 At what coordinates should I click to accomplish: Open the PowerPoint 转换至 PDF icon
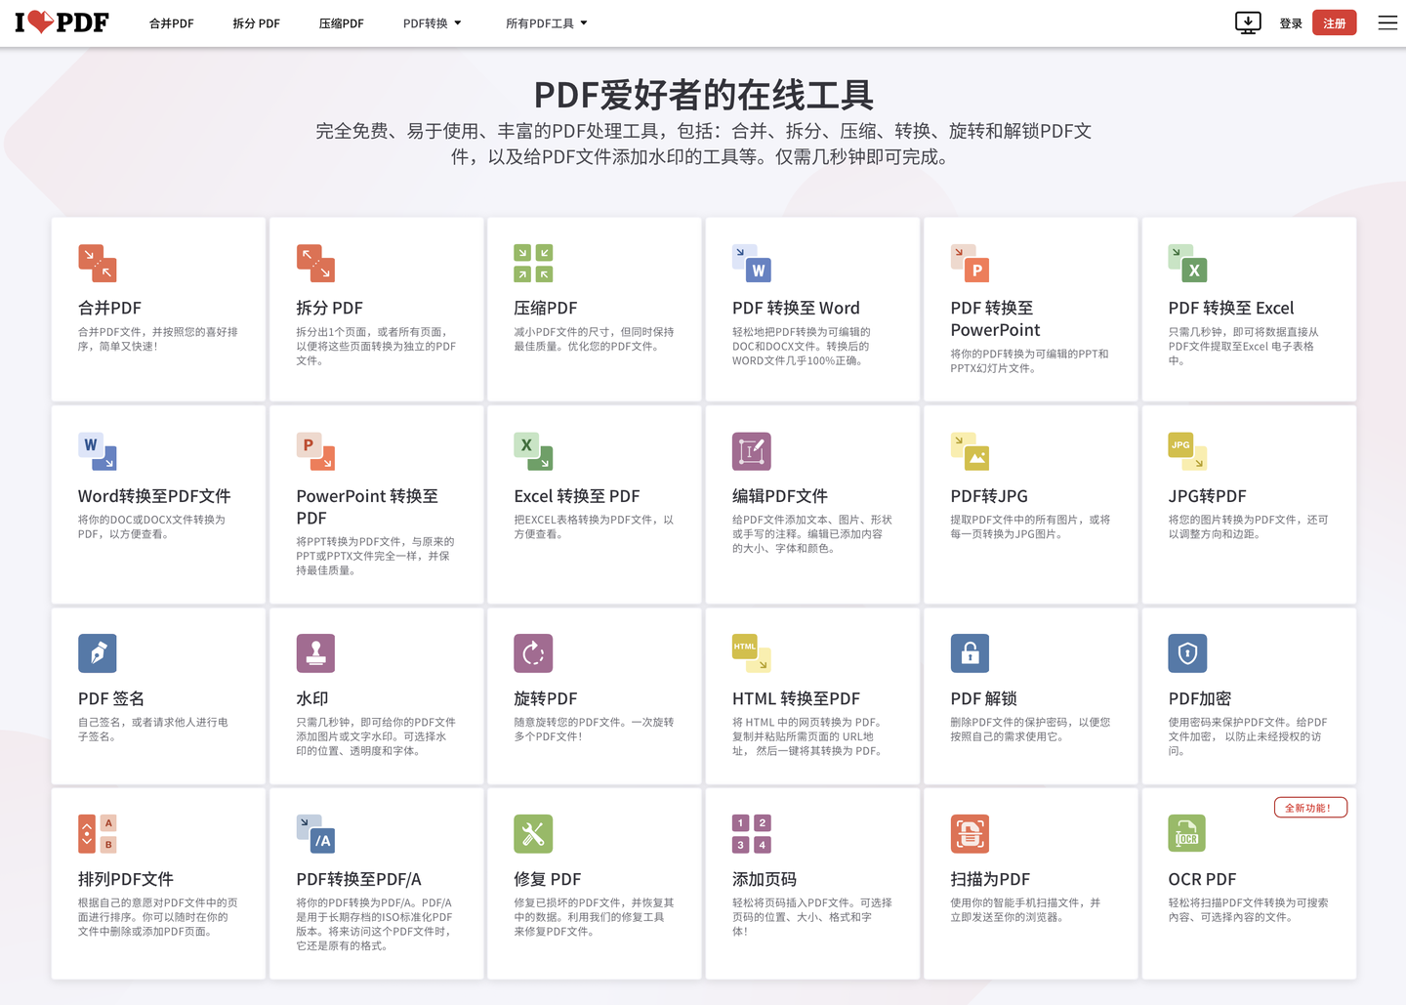pyautogui.click(x=315, y=451)
